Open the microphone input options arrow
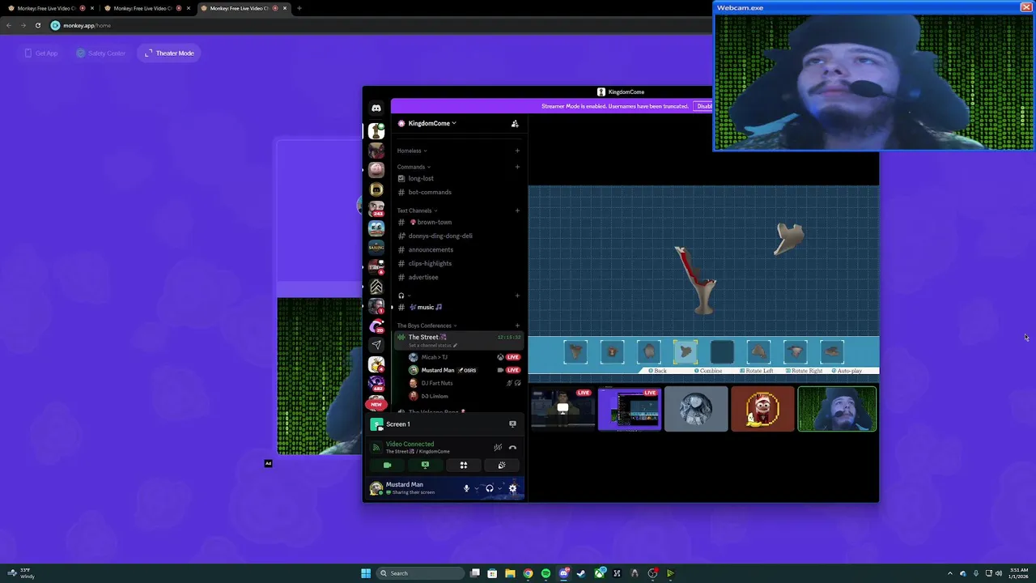The image size is (1036, 583). (x=476, y=488)
